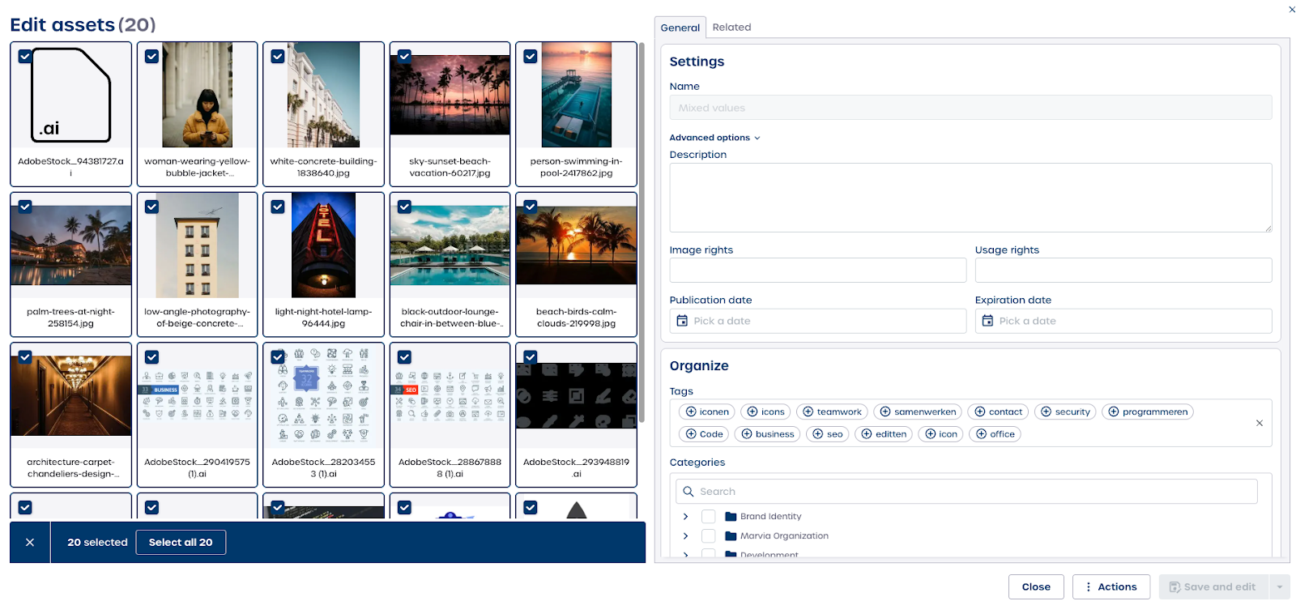
Task: Open the Save and edit dropdown arrow
Action: click(x=1280, y=587)
